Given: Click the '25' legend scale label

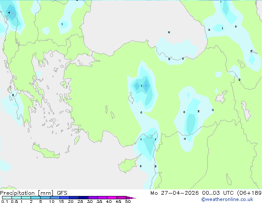Looking at the screenshot, I should (80, 201).
